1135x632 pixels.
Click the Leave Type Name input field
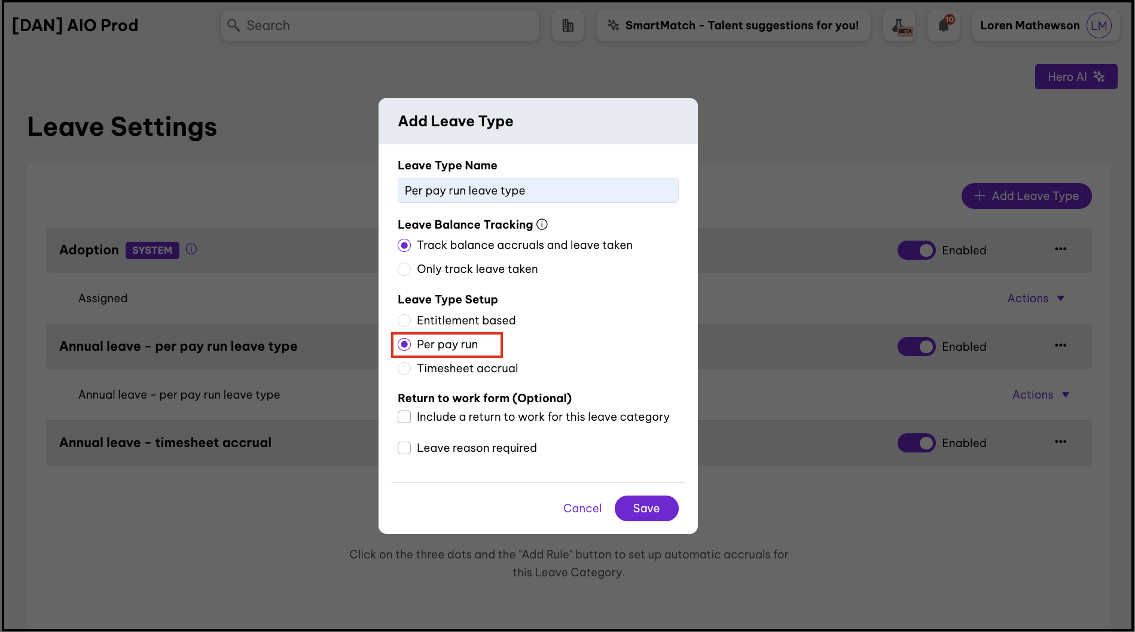coord(538,190)
